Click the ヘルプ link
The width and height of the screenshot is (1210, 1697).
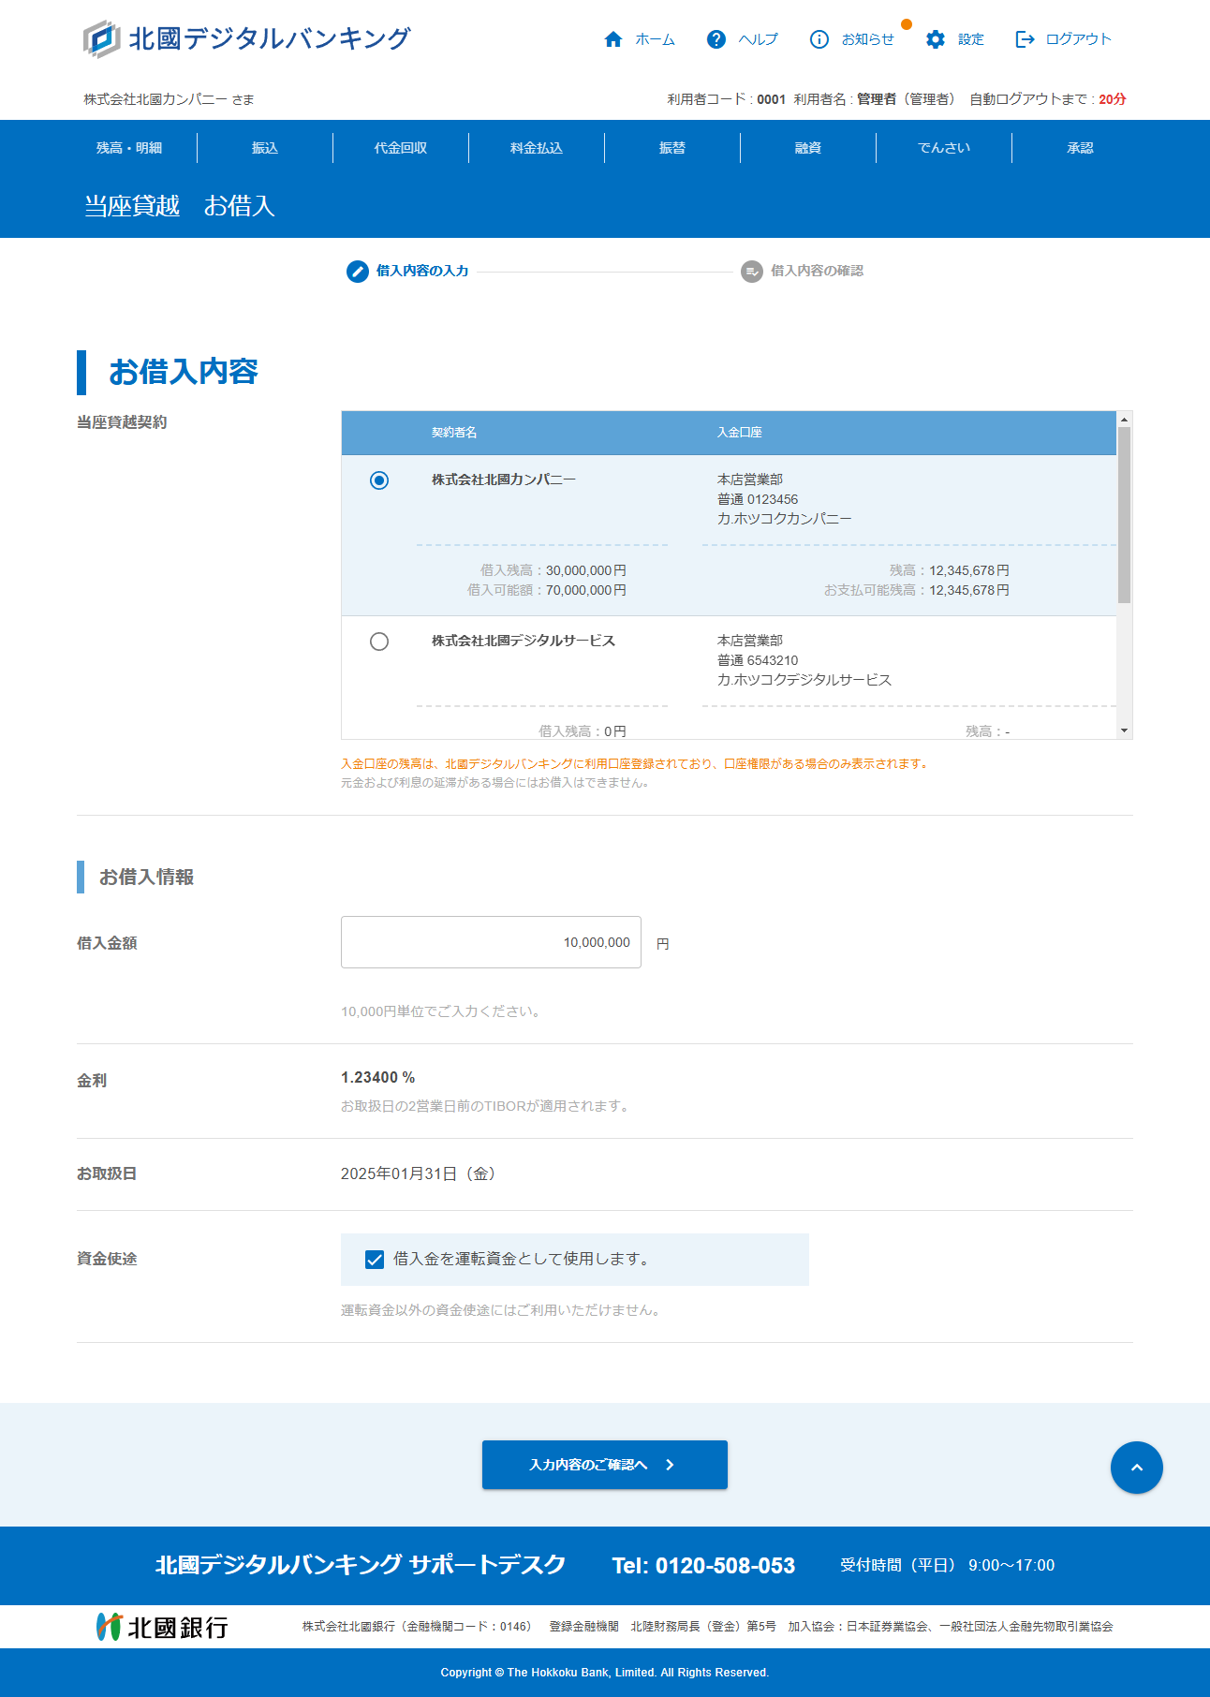[758, 39]
